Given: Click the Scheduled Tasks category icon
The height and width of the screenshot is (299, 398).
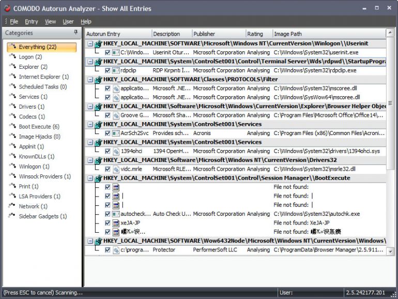Looking at the screenshot, I should pyautogui.click(x=12, y=87).
